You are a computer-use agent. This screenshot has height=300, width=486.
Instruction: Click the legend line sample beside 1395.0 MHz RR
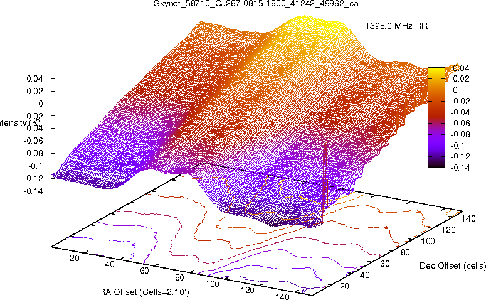(445, 26)
